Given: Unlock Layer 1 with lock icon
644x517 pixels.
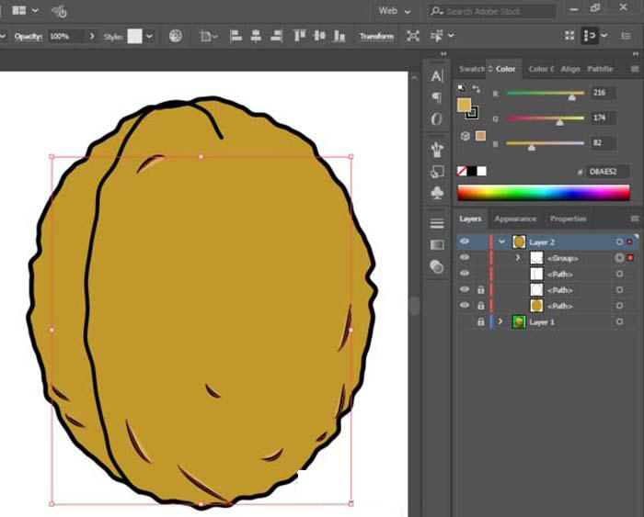Looking at the screenshot, I should 480,322.
